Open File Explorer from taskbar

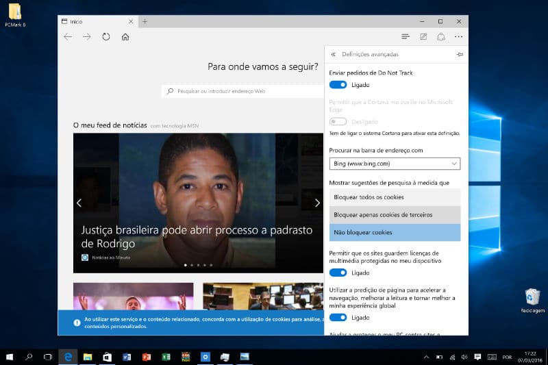pyautogui.click(x=88, y=357)
